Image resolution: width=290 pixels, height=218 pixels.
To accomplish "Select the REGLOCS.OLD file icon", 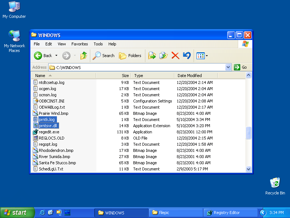I will [x=35, y=138].
